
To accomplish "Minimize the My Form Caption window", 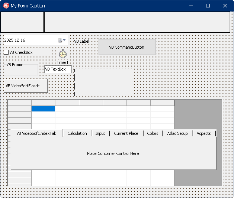I will tap(191, 6).
